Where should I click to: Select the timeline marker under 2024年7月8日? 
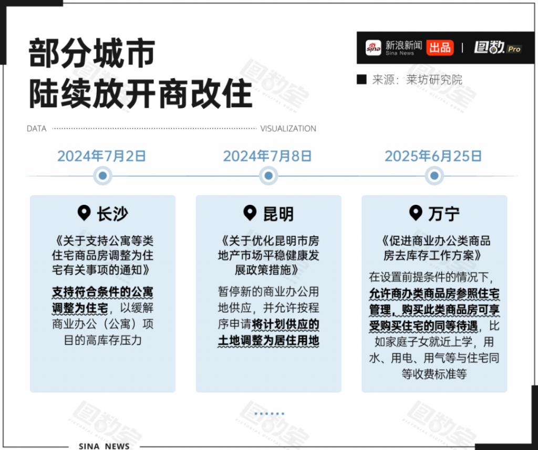point(268,175)
